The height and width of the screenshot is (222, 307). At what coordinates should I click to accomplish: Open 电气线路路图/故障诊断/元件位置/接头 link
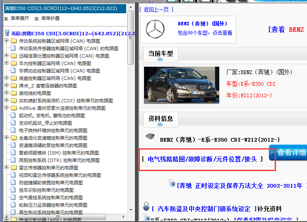point(202,159)
